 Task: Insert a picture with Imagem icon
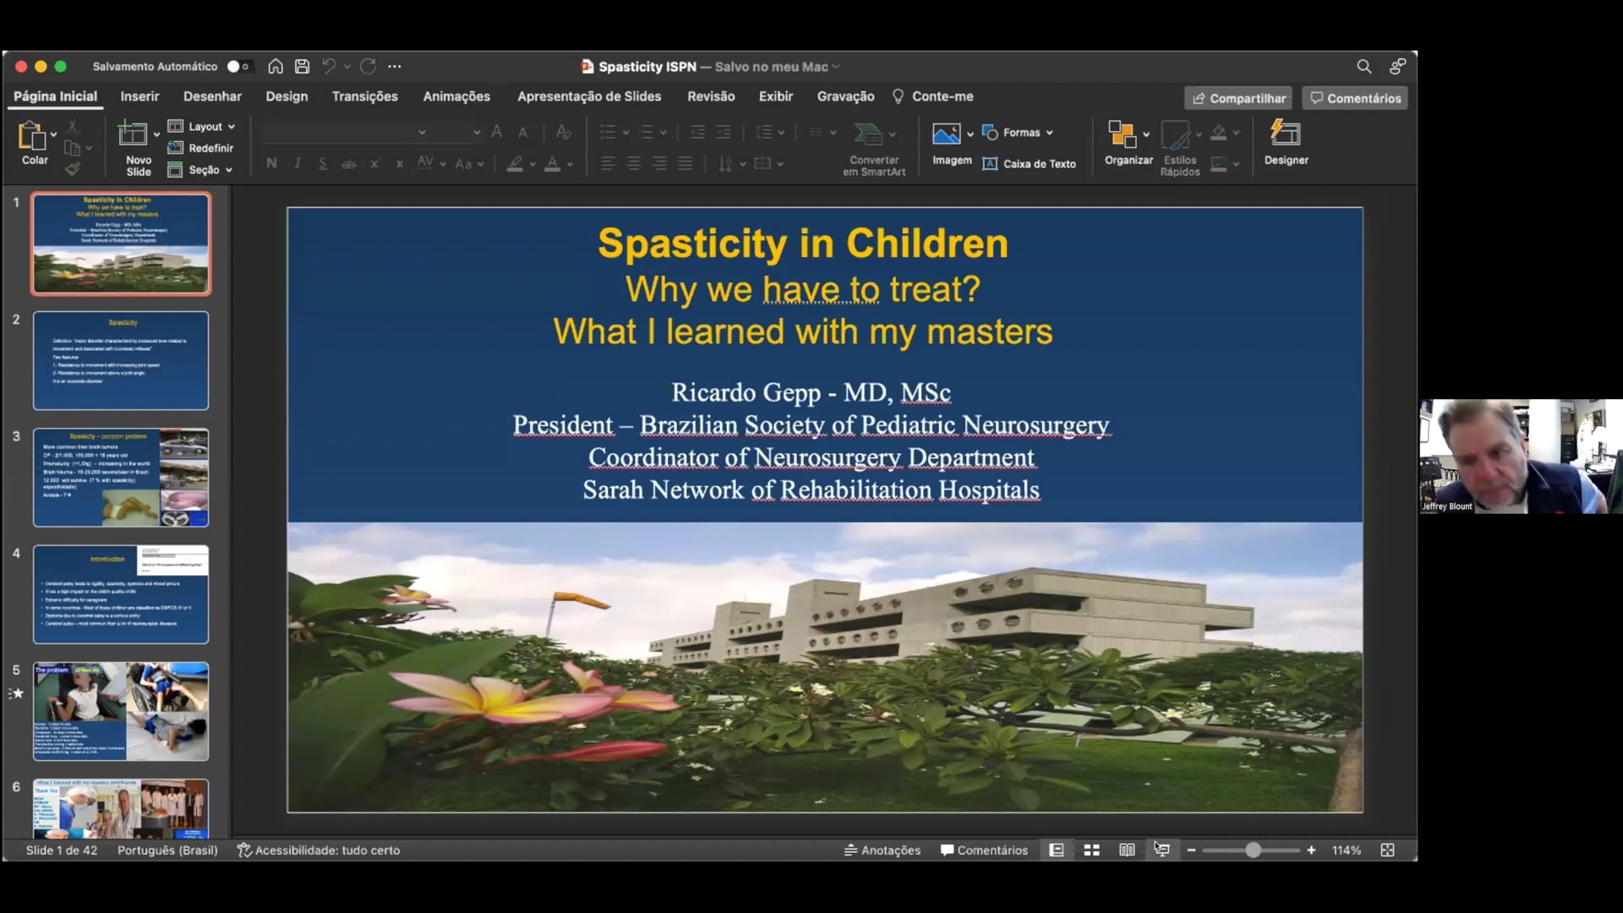[x=946, y=134]
